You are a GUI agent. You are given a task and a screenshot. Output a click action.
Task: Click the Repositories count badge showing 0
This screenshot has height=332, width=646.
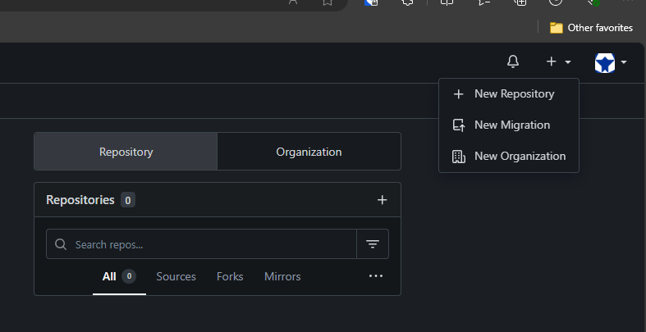click(128, 200)
